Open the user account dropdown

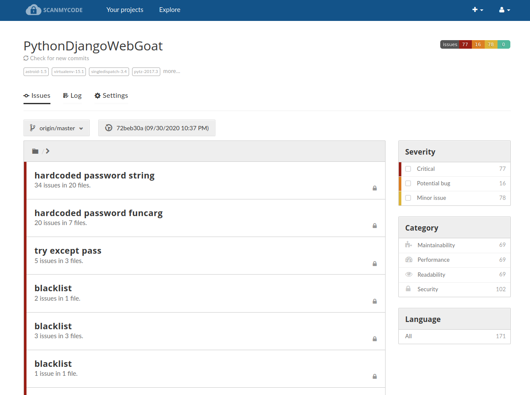(x=504, y=10)
